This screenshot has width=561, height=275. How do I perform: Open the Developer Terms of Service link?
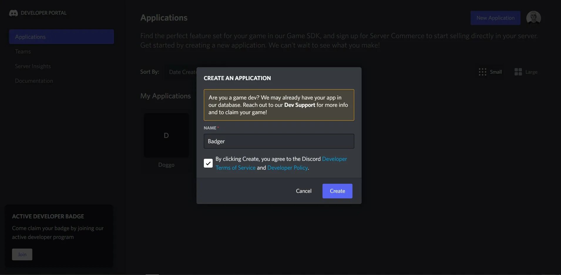235,168
